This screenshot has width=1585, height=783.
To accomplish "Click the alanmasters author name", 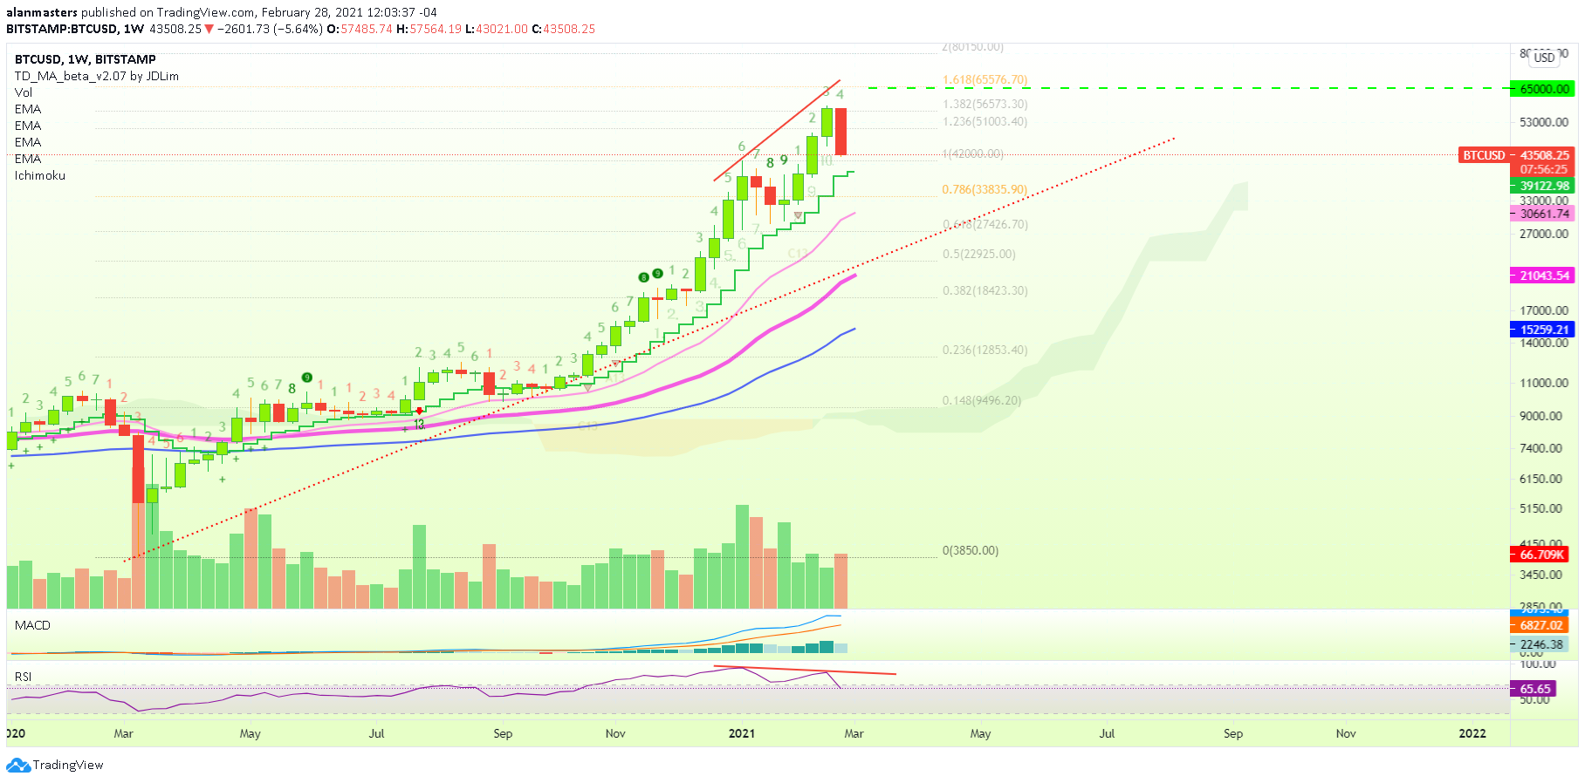I will click(42, 12).
